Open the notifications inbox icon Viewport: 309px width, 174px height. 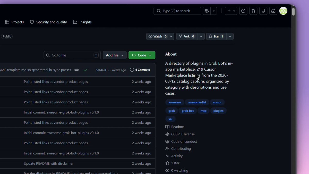(273, 11)
